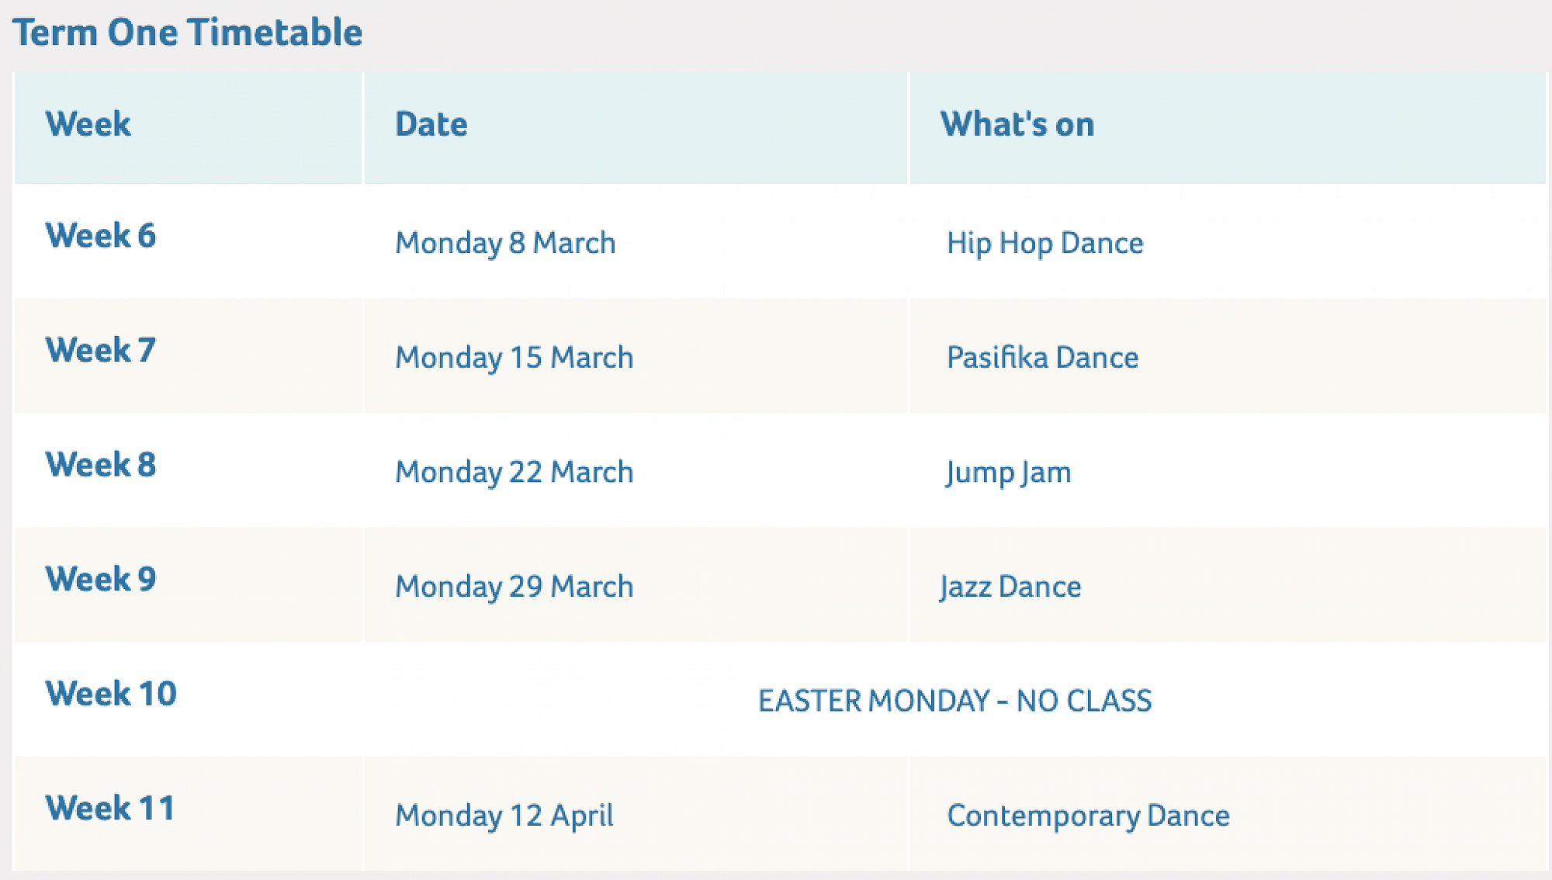Click the What's on column header

[1017, 124]
